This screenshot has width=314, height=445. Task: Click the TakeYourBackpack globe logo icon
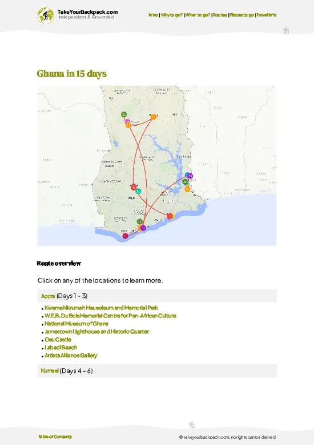pyautogui.click(x=45, y=15)
